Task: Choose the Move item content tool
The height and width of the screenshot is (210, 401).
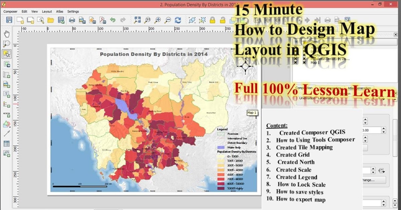Action: pos(7,64)
